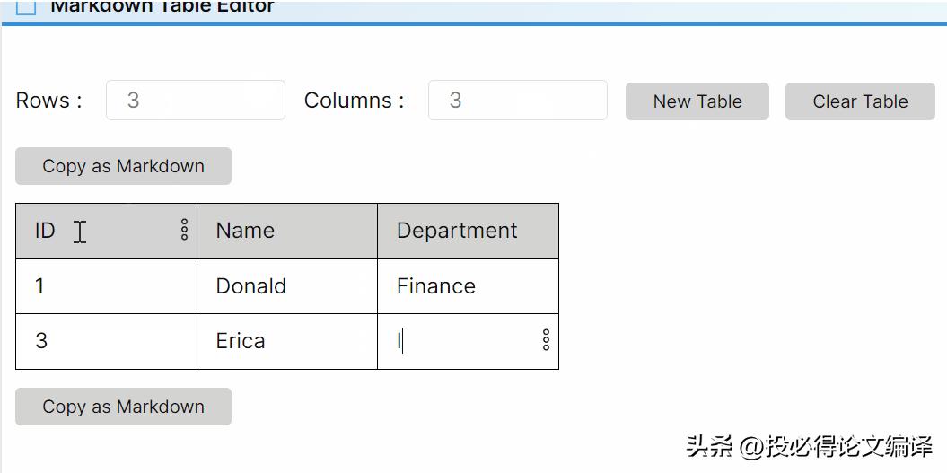Focus the Columns number input field
Image resolution: width=947 pixels, height=473 pixels.
517,101
